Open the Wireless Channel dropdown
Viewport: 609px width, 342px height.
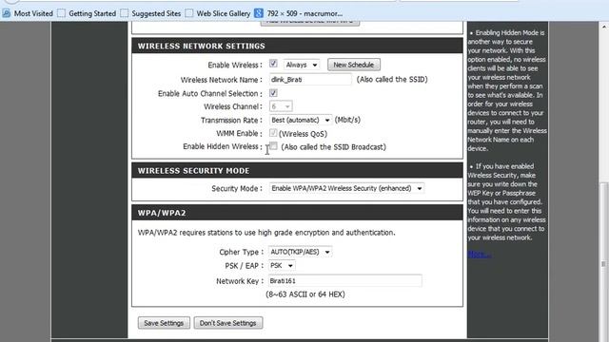[281, 106]
